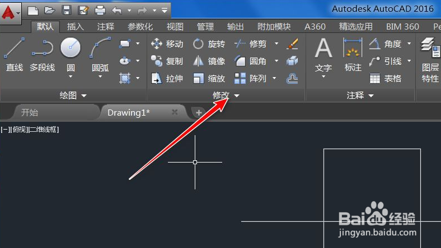Click the 修剪 trim tool
The height and width of the screenshot is (248, 441).
250,44
